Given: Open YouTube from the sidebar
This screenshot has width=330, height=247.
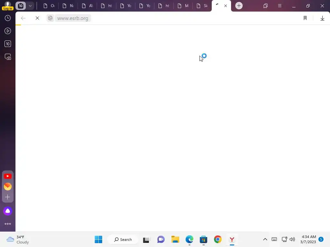Looking at the screenshot, I should pyautogui.click(x=8, y=176).
